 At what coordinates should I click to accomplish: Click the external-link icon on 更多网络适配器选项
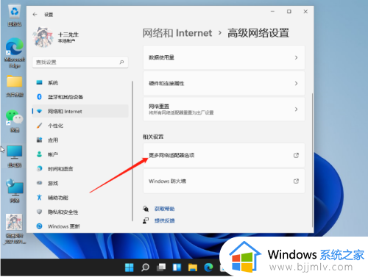point(296,155)
